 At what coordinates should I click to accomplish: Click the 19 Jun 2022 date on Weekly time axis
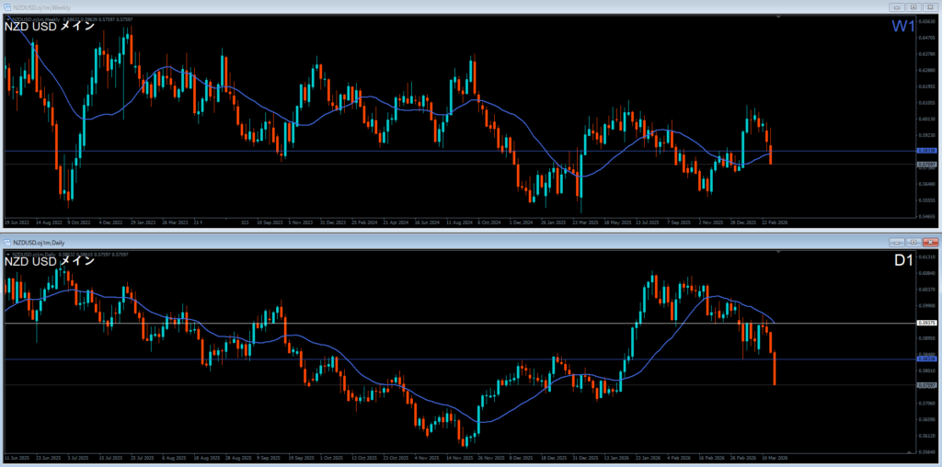coord(18,222)
